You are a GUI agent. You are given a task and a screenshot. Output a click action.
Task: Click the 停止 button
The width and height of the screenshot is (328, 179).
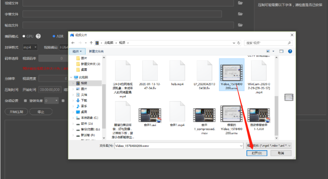(x=41, y=112)
